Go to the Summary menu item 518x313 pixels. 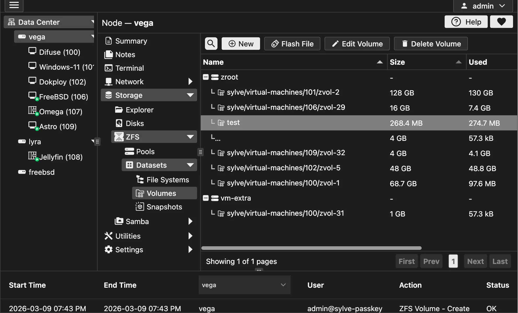[131, 41]
